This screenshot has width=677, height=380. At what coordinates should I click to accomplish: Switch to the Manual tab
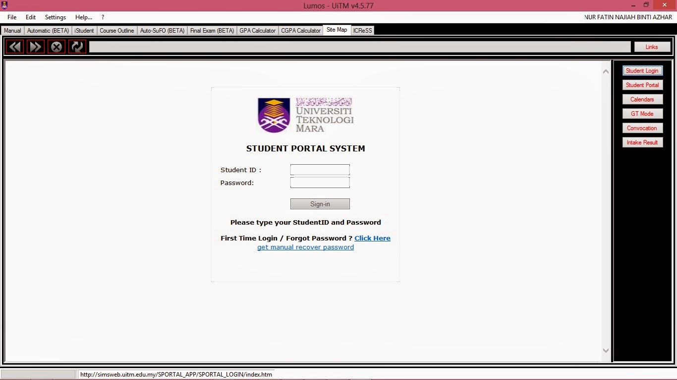coord(12,31)
